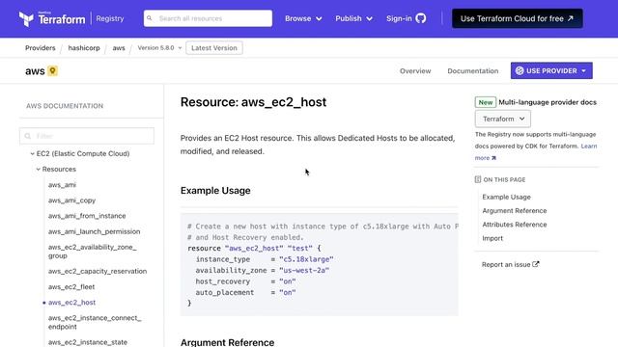This screenshot has width=618, height=347.
Task: Open the Terraform language dropdown
Action: point(503,119)
